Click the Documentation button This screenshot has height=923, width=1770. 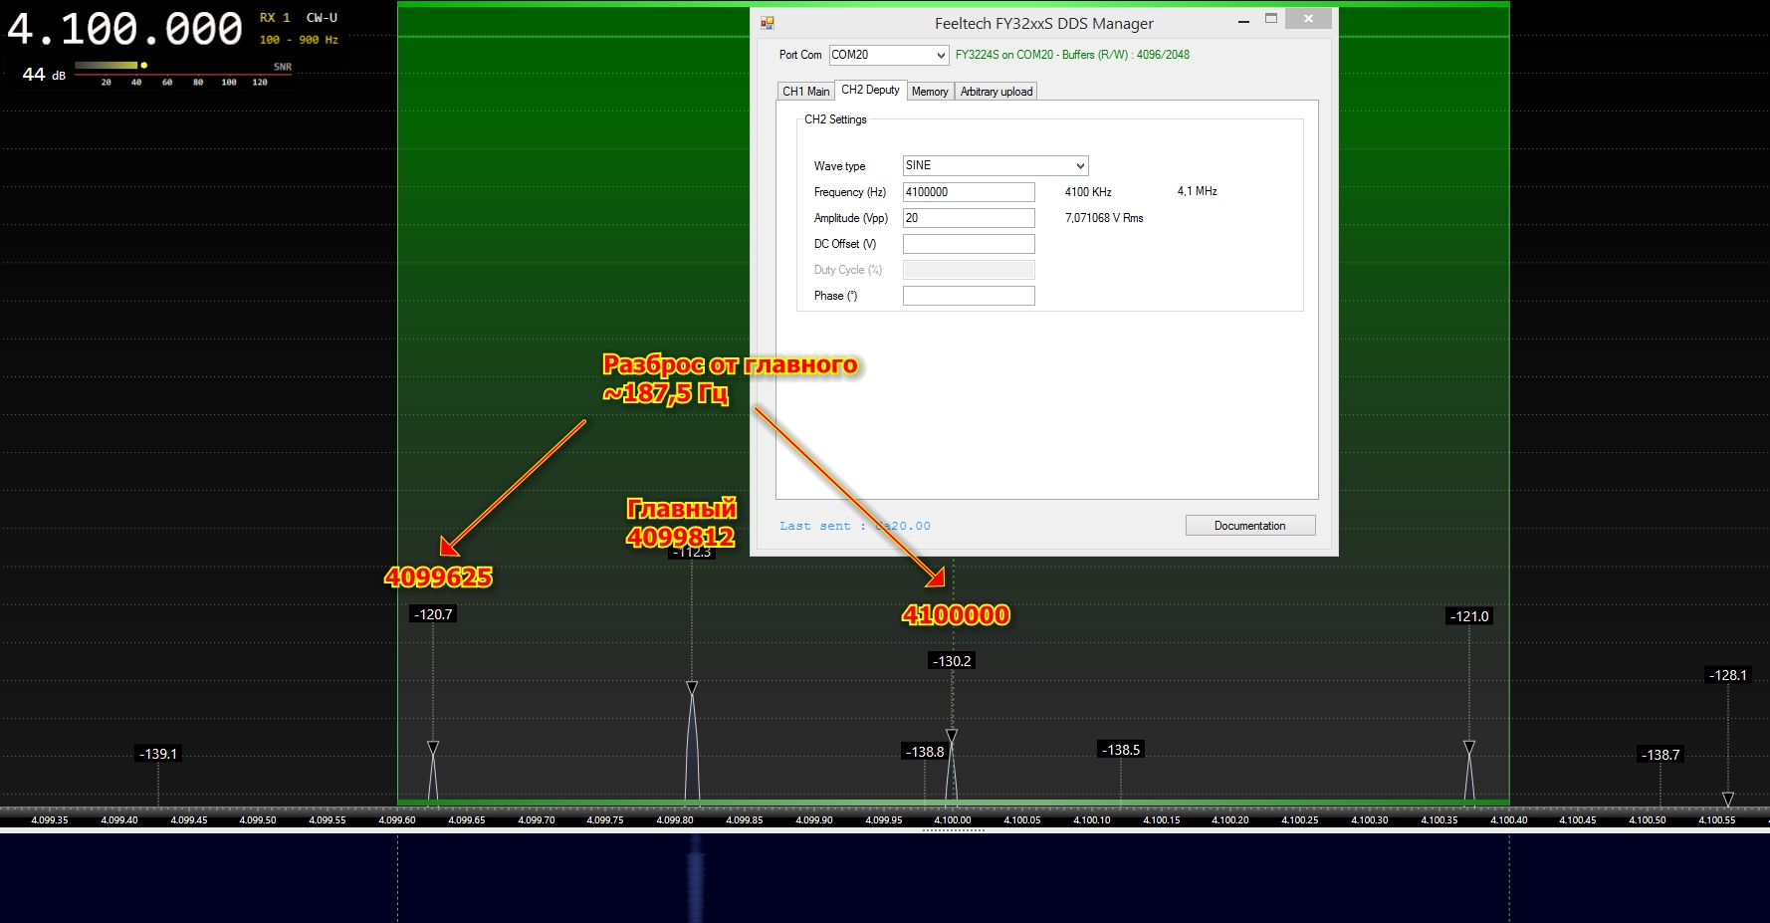(1250, 526)
